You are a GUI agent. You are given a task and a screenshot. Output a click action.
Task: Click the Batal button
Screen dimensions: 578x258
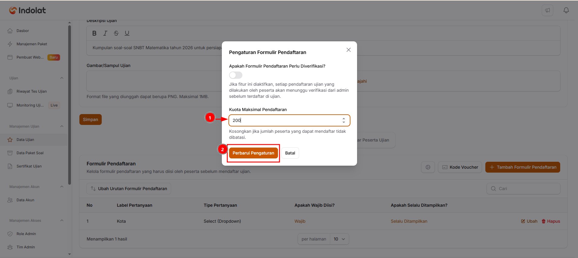pos(290,153)
